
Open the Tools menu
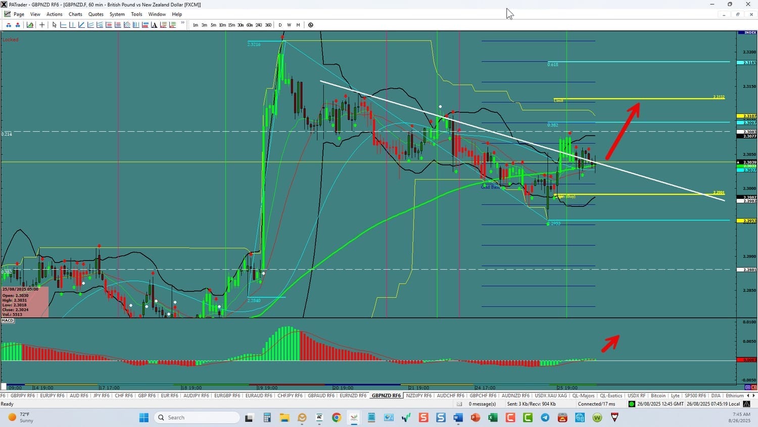pos(136,14)
